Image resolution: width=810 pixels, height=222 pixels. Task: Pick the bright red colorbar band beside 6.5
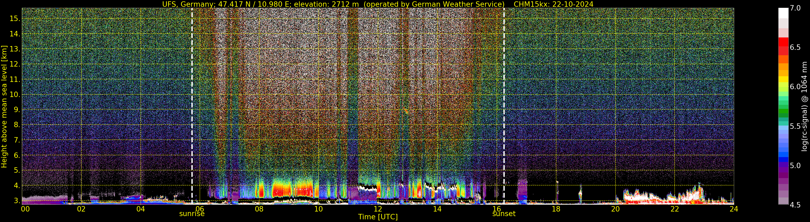click(x=783, y=42)
